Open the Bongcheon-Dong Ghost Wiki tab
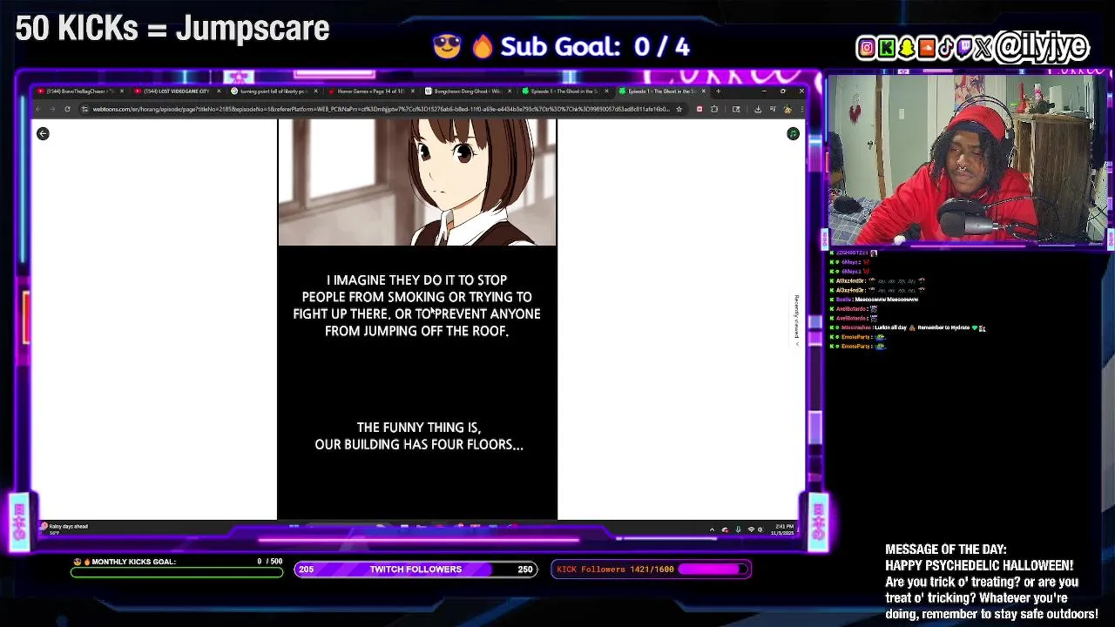The image size is (1115, 627). pos(466,91)
